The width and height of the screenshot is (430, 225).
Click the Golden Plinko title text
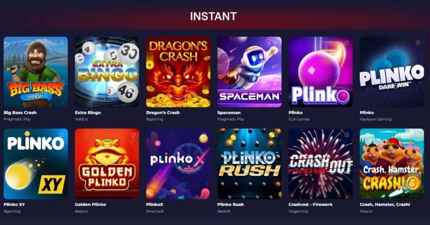coord(91,204)
